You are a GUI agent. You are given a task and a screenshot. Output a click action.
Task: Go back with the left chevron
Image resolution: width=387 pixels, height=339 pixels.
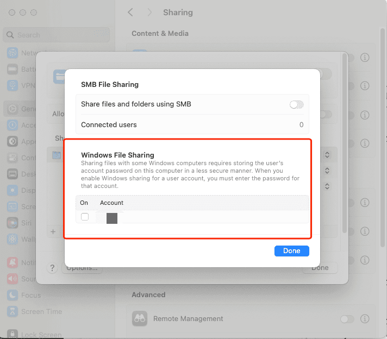(x=130, y=12)
